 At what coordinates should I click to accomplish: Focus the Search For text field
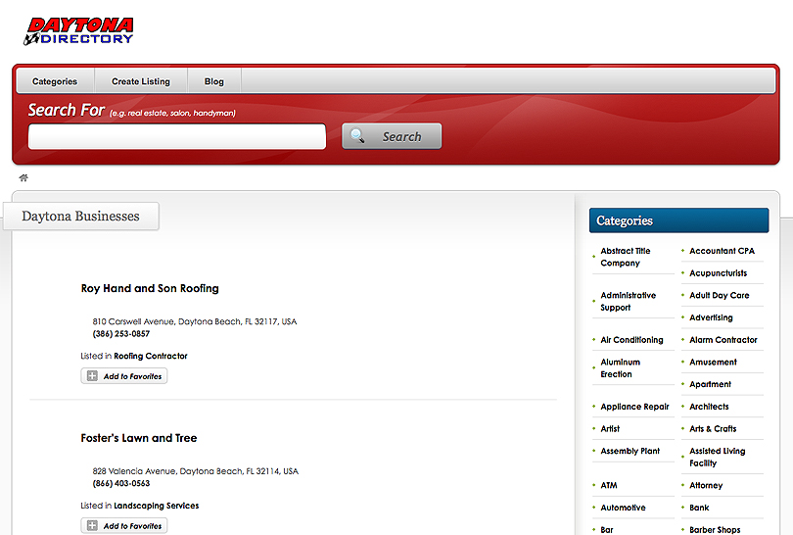coord(177,137)
